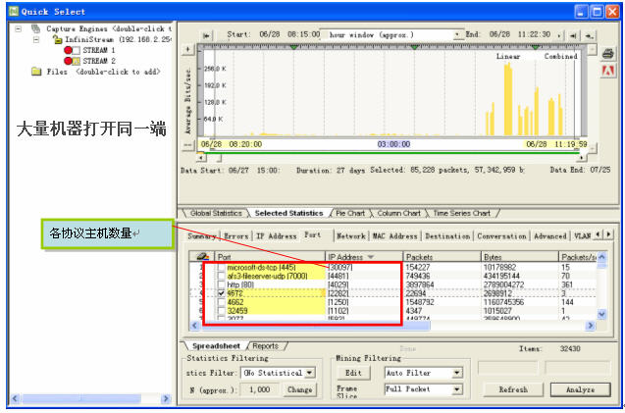The image size is (625, 413).
Task: Switch to the Pie Chart tab
Action: [x=355, y=213]
